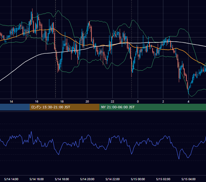
Task: Click the 5/14 20:00 time label
Action: click(x=87, y=179)
